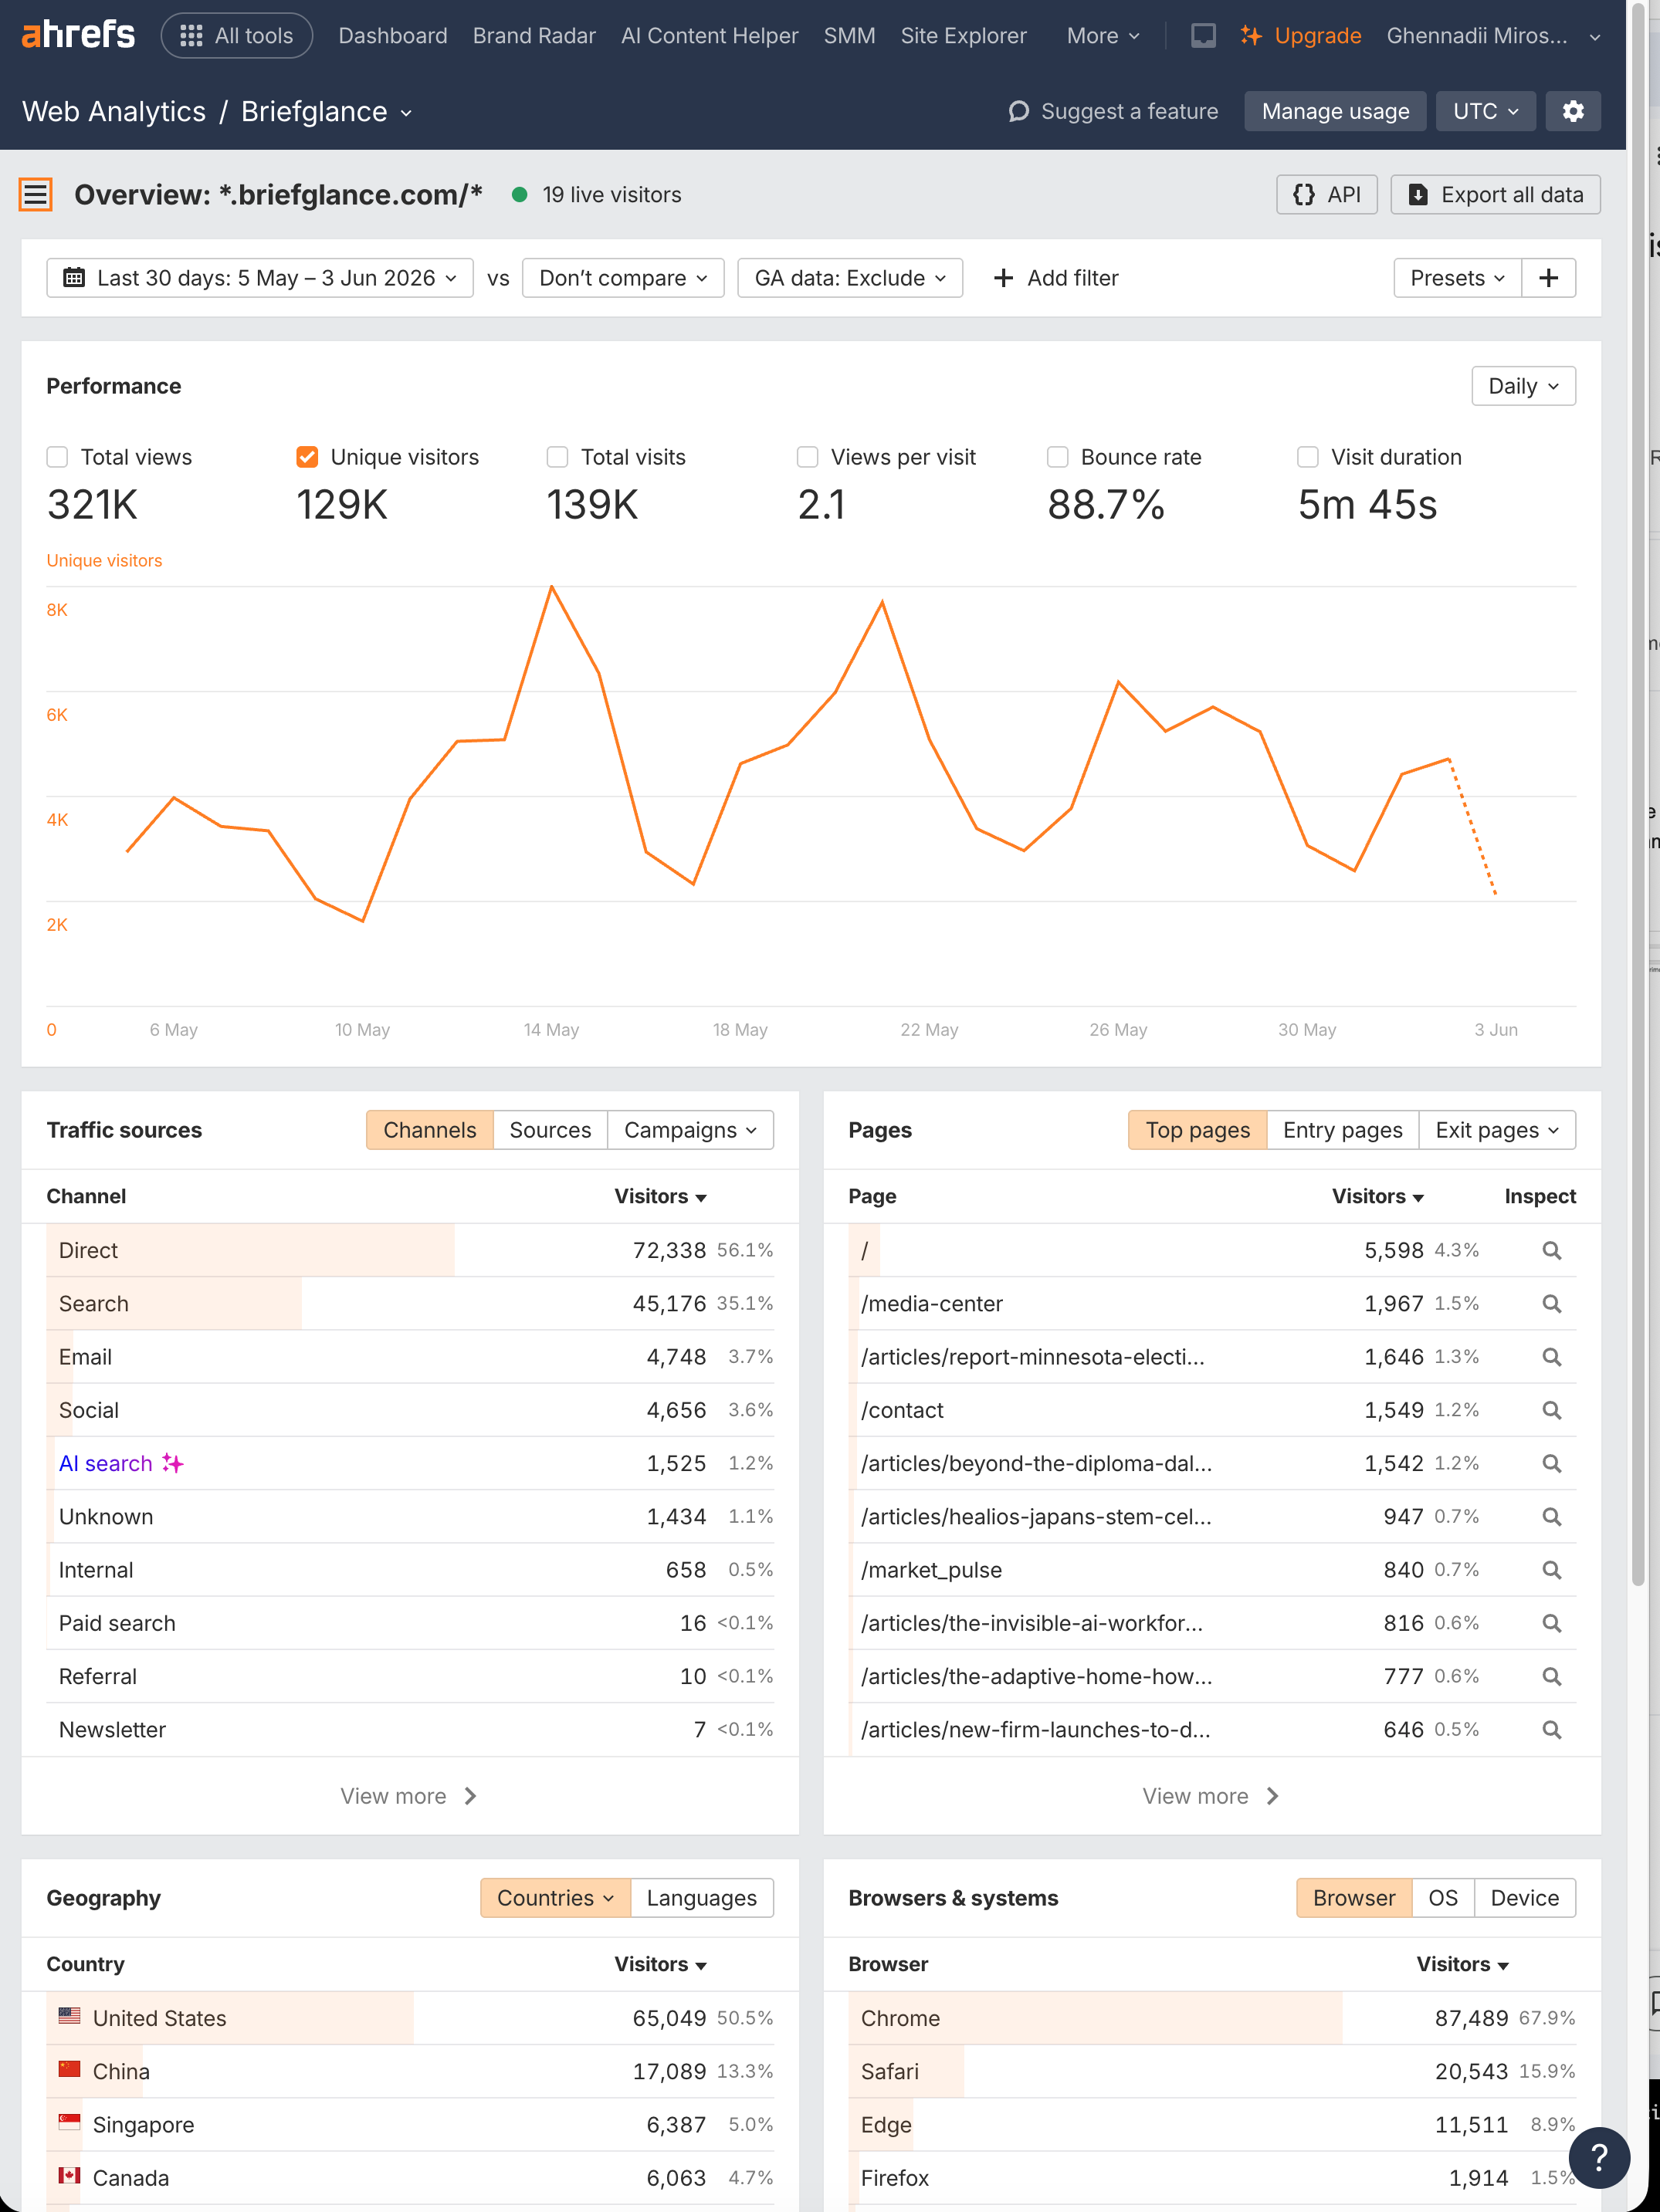Click Suggest a feature

click(1113, 111)
